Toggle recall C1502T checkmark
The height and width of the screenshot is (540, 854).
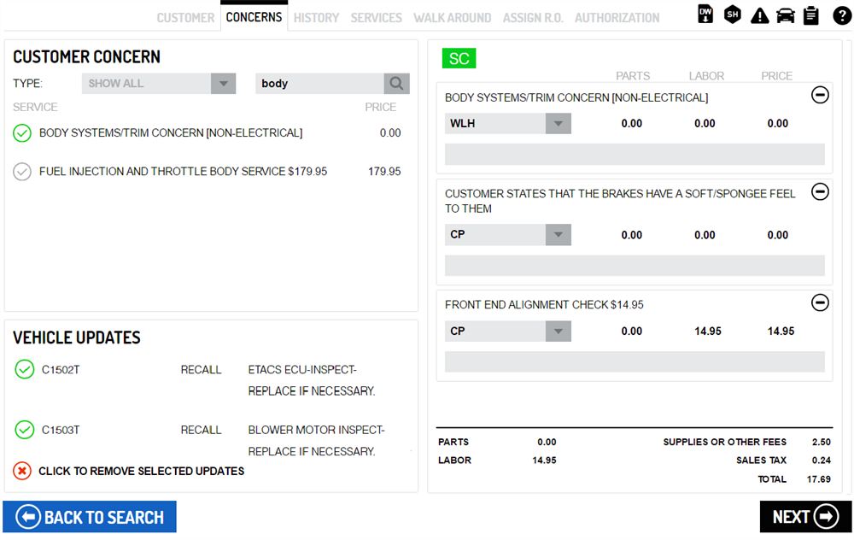click(x=25, y=370)
